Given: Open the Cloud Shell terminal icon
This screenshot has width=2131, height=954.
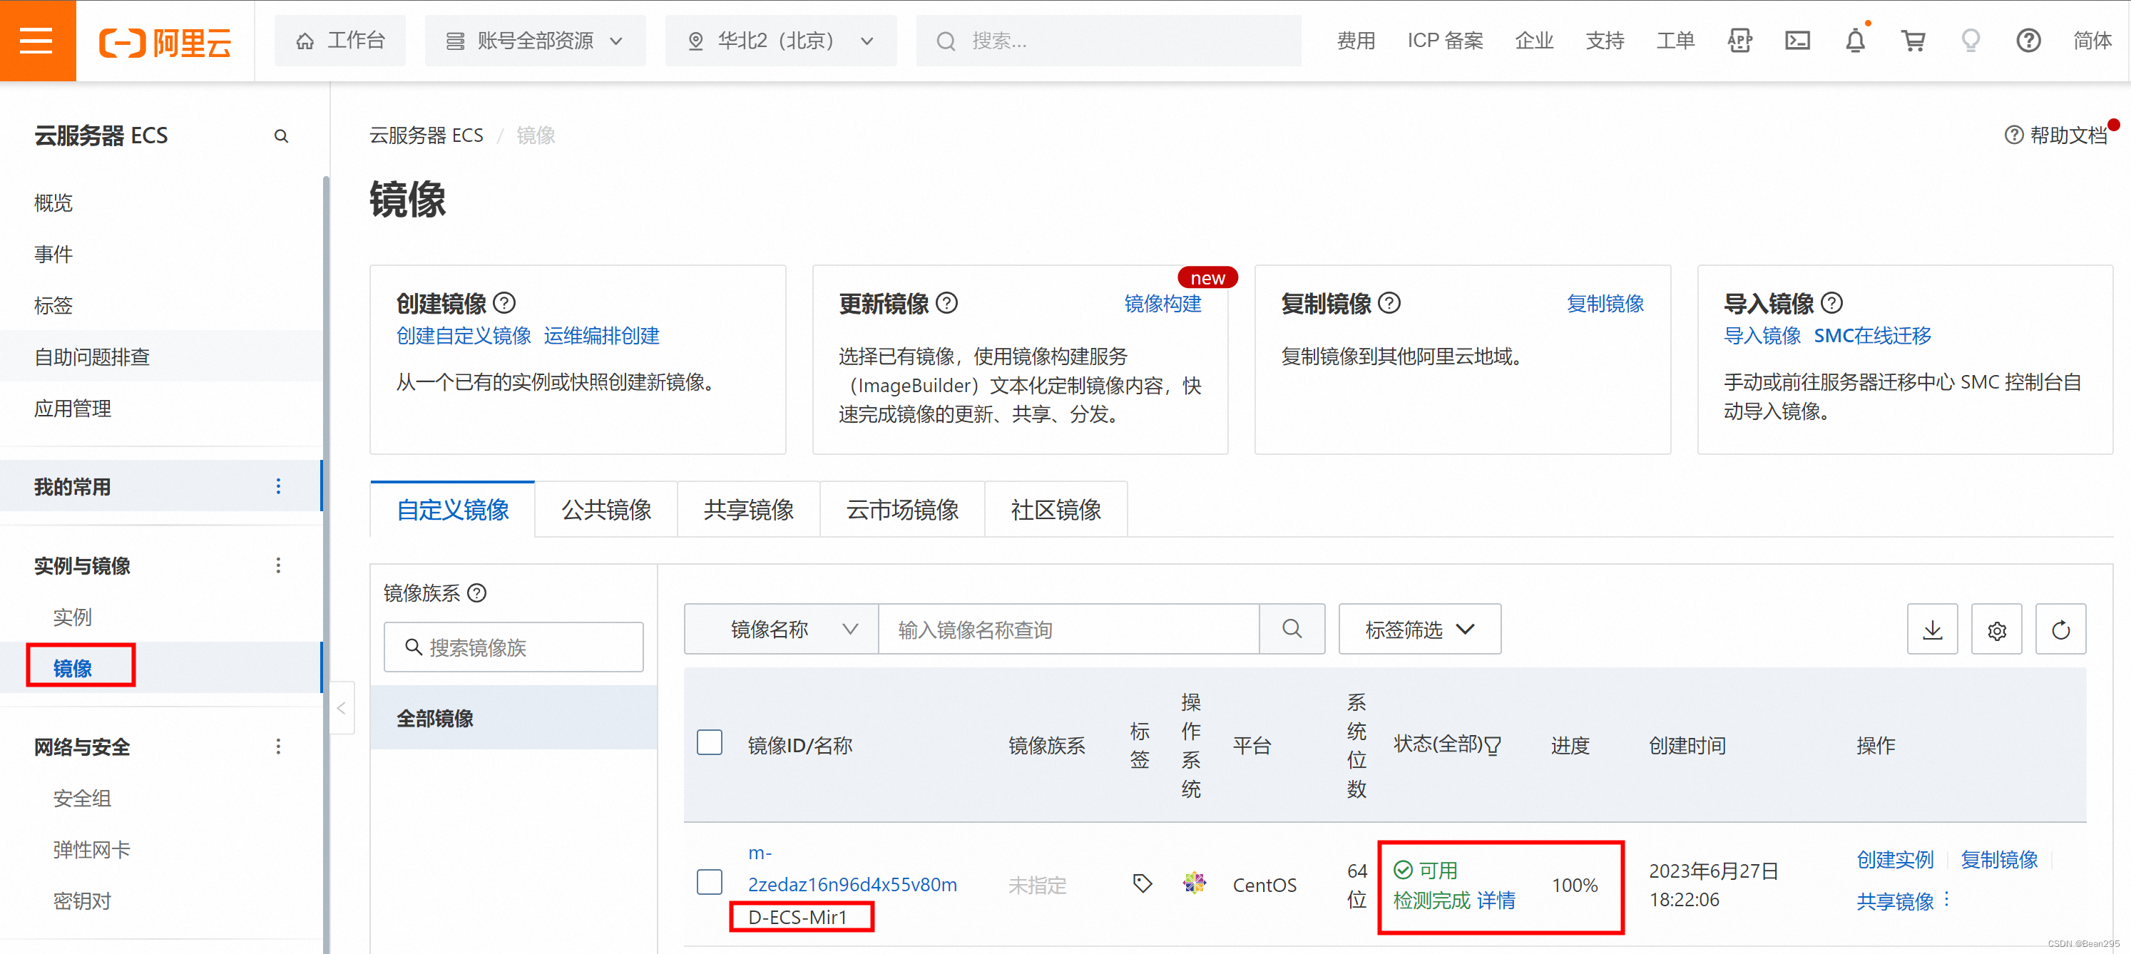Looking at the screenshot, I should pos(1797,41).
